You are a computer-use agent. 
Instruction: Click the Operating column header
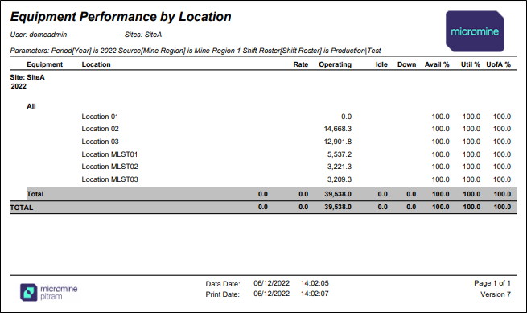point(335,64)
